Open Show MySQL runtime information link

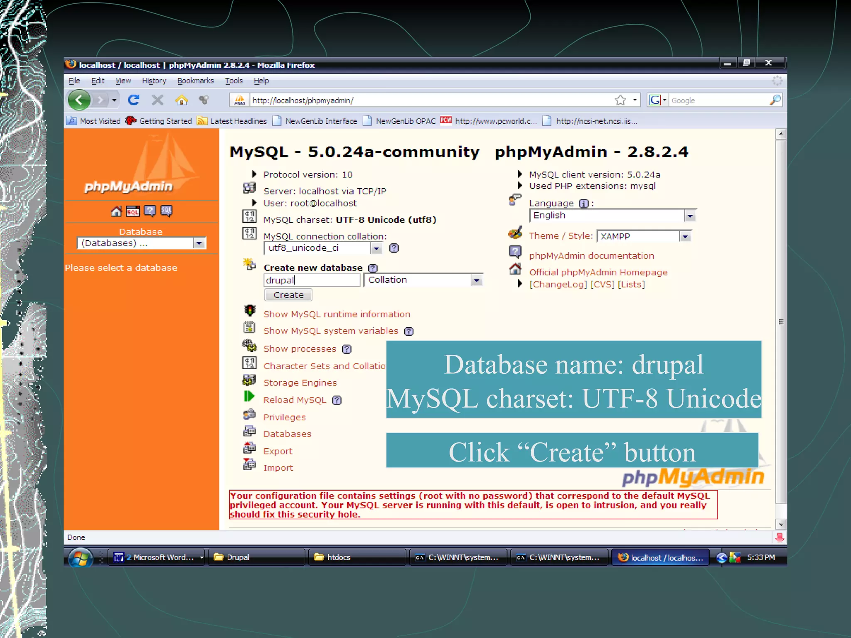[x=337, y=314]
